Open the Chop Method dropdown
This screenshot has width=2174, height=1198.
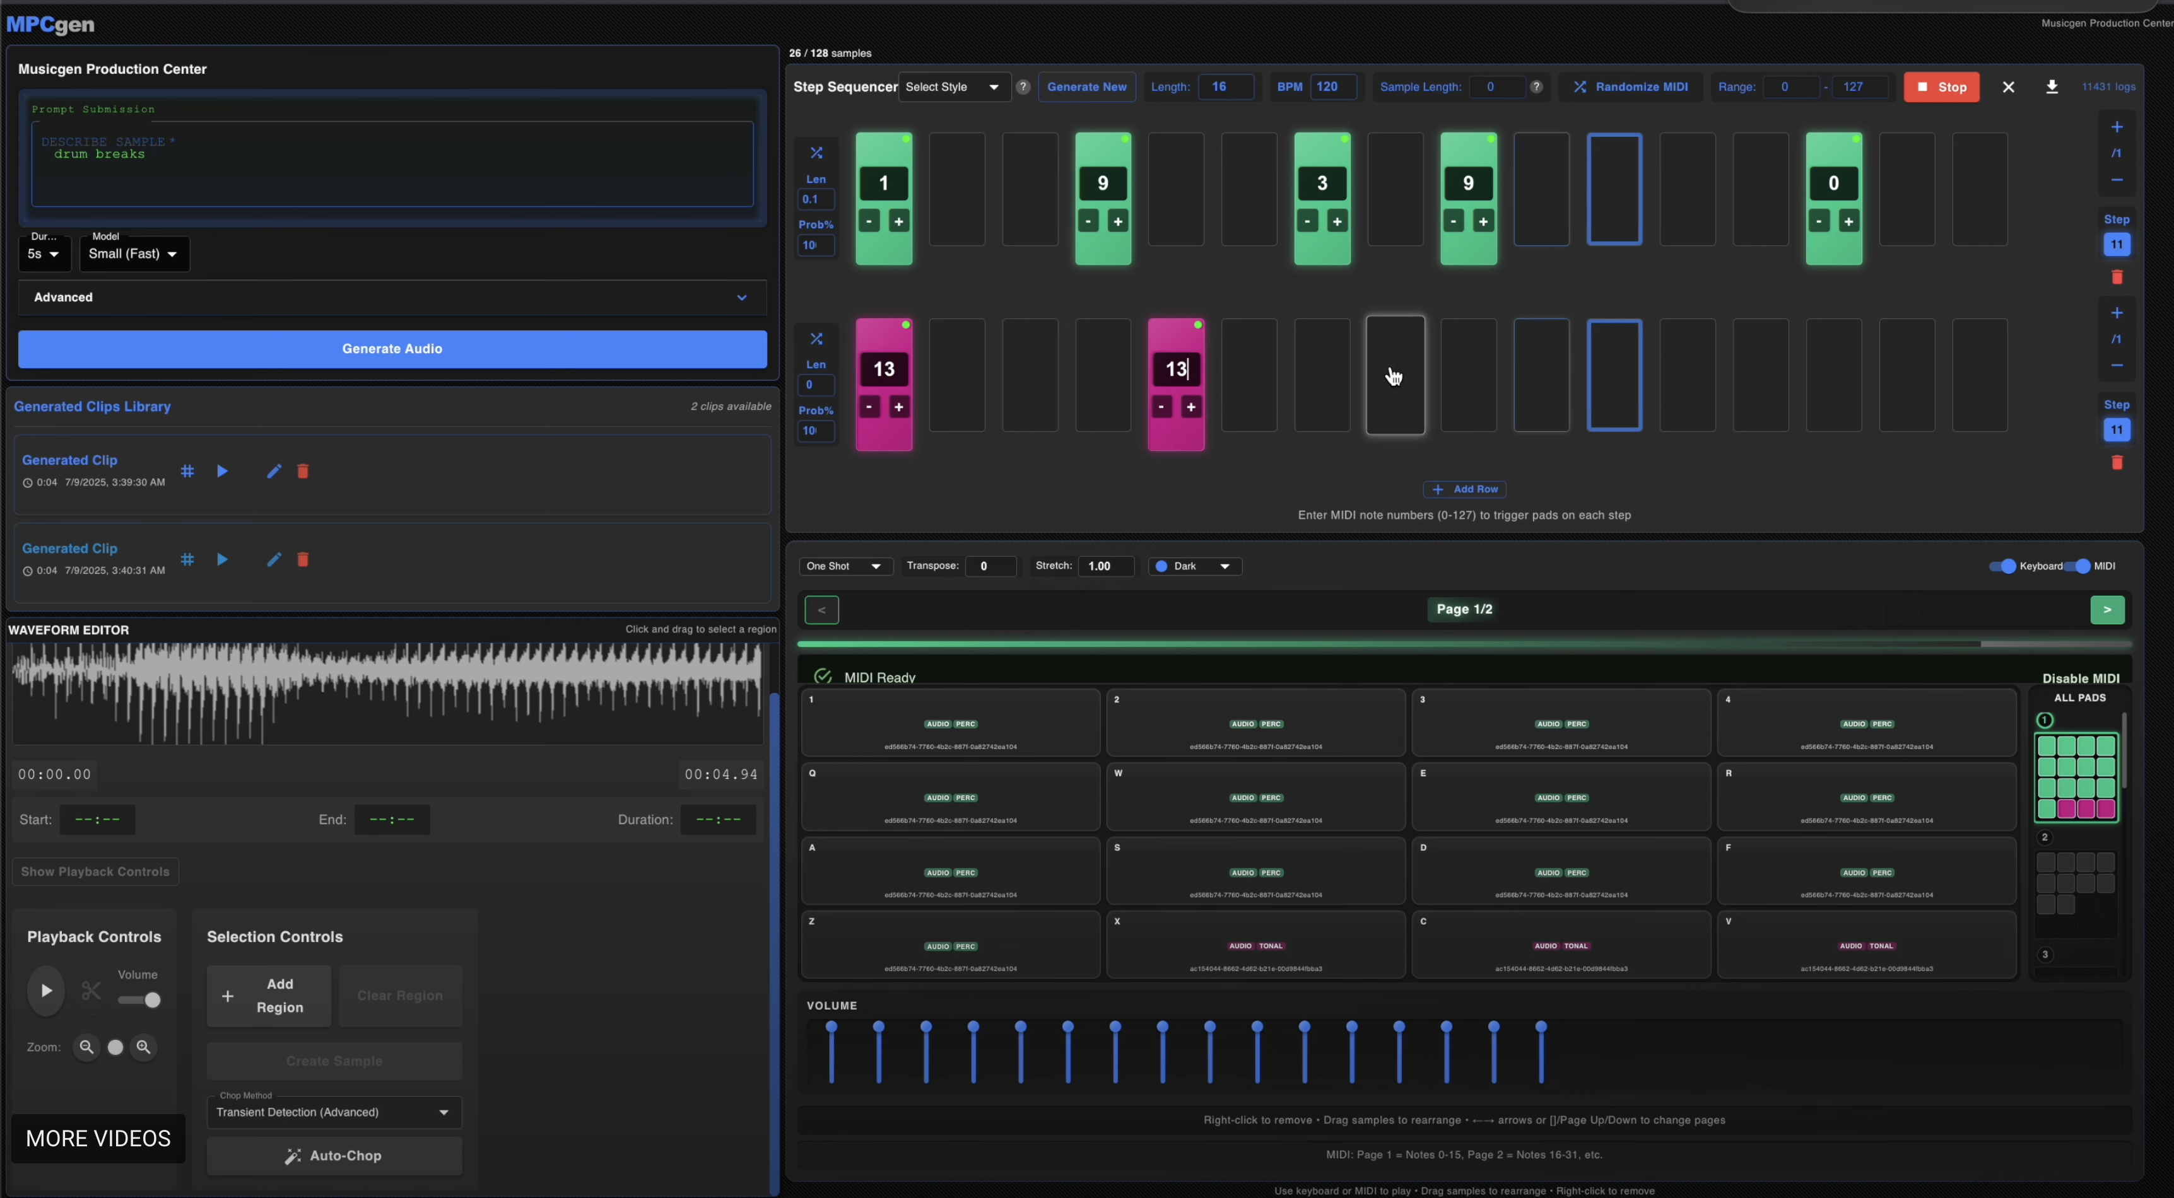point(334,1112)
